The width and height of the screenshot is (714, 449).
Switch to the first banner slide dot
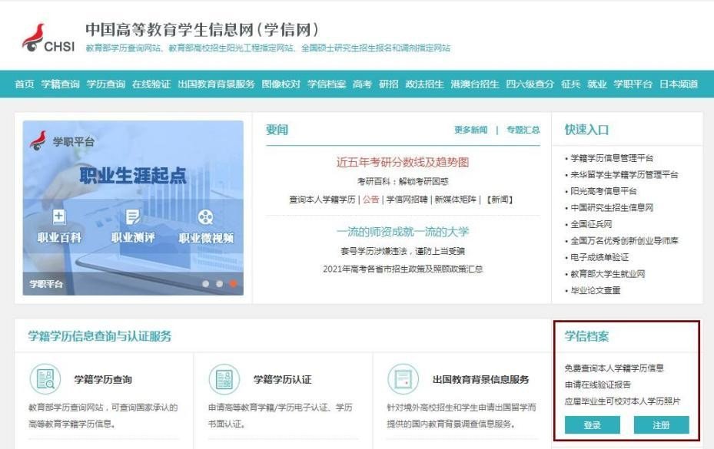click(x=205, y=283)
